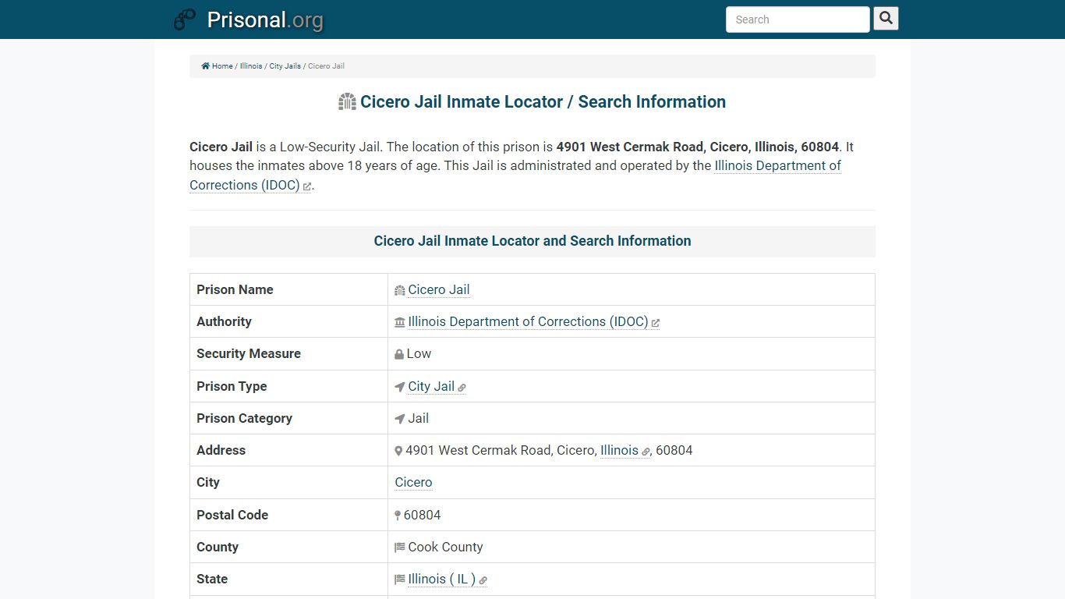Select the Prison Name label cell
Image resolution: width=1065 pixels, height=599 pixels.
click(288, 289)
